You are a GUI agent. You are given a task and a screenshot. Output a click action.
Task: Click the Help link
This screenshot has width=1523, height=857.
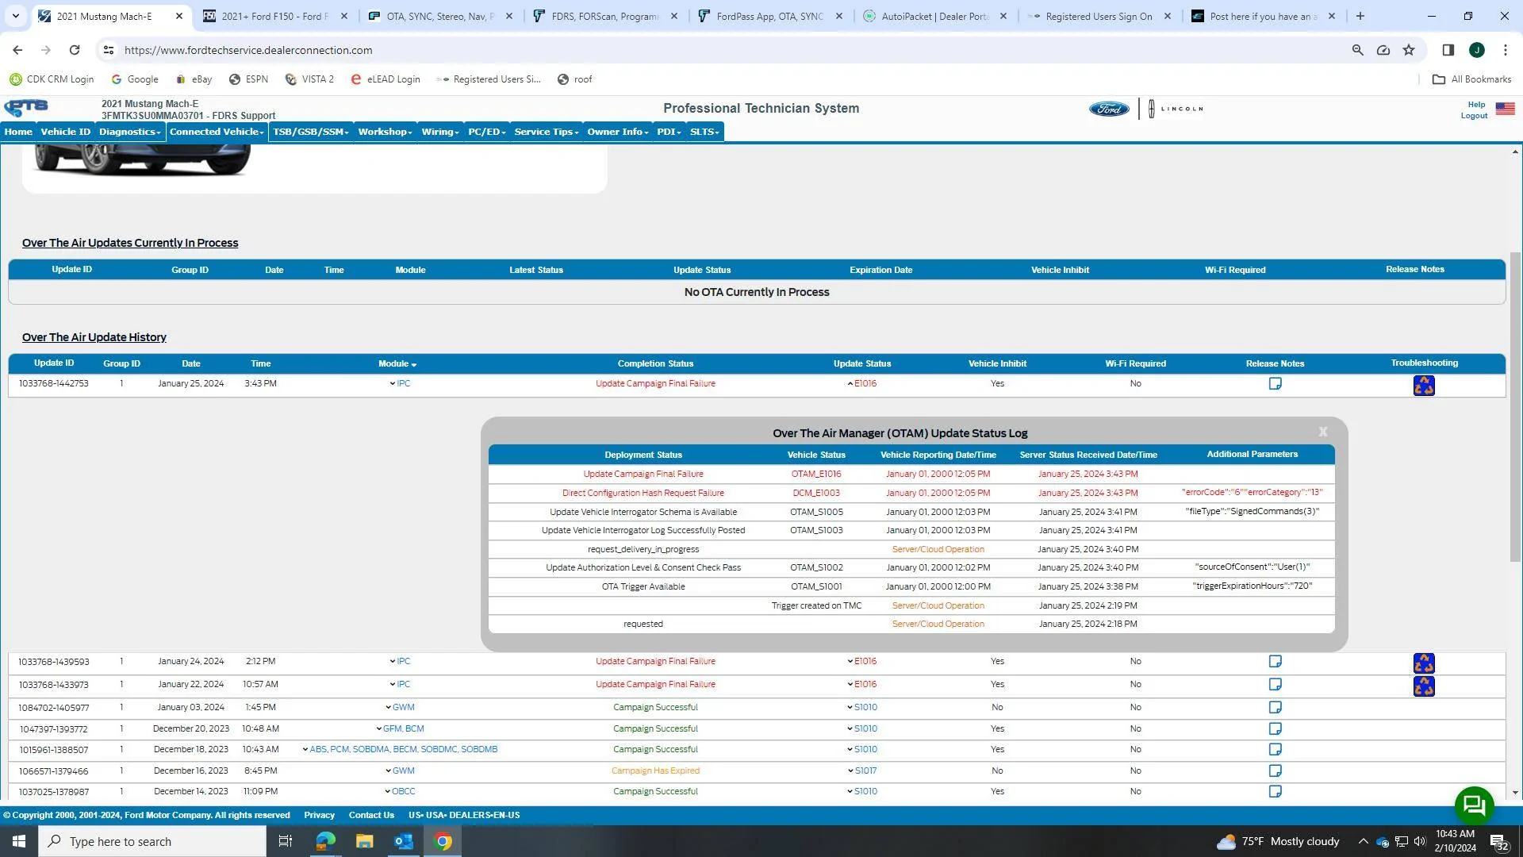tap(1476, 105)
